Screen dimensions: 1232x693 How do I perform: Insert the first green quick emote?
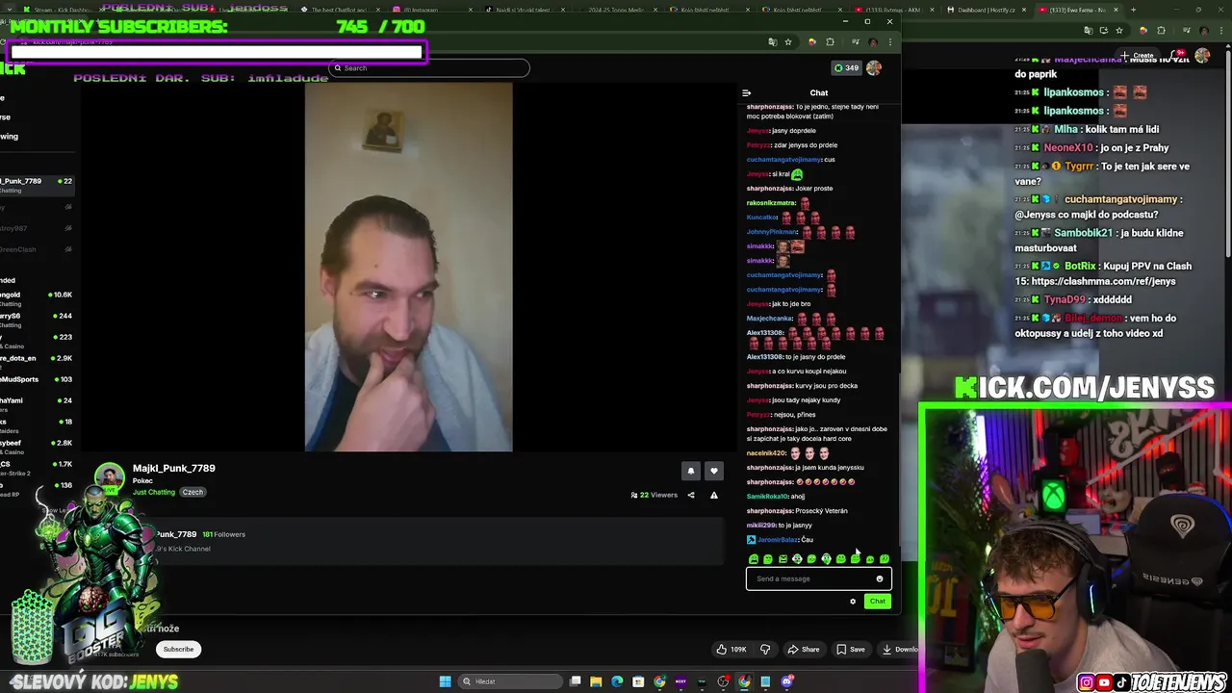coord(754,559)
